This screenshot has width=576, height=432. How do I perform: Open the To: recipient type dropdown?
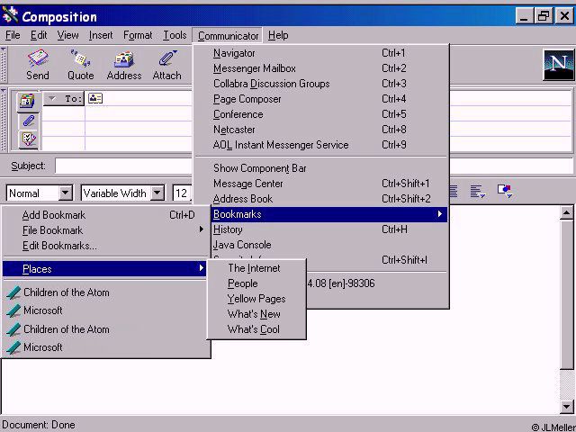[x=64, y=98]
